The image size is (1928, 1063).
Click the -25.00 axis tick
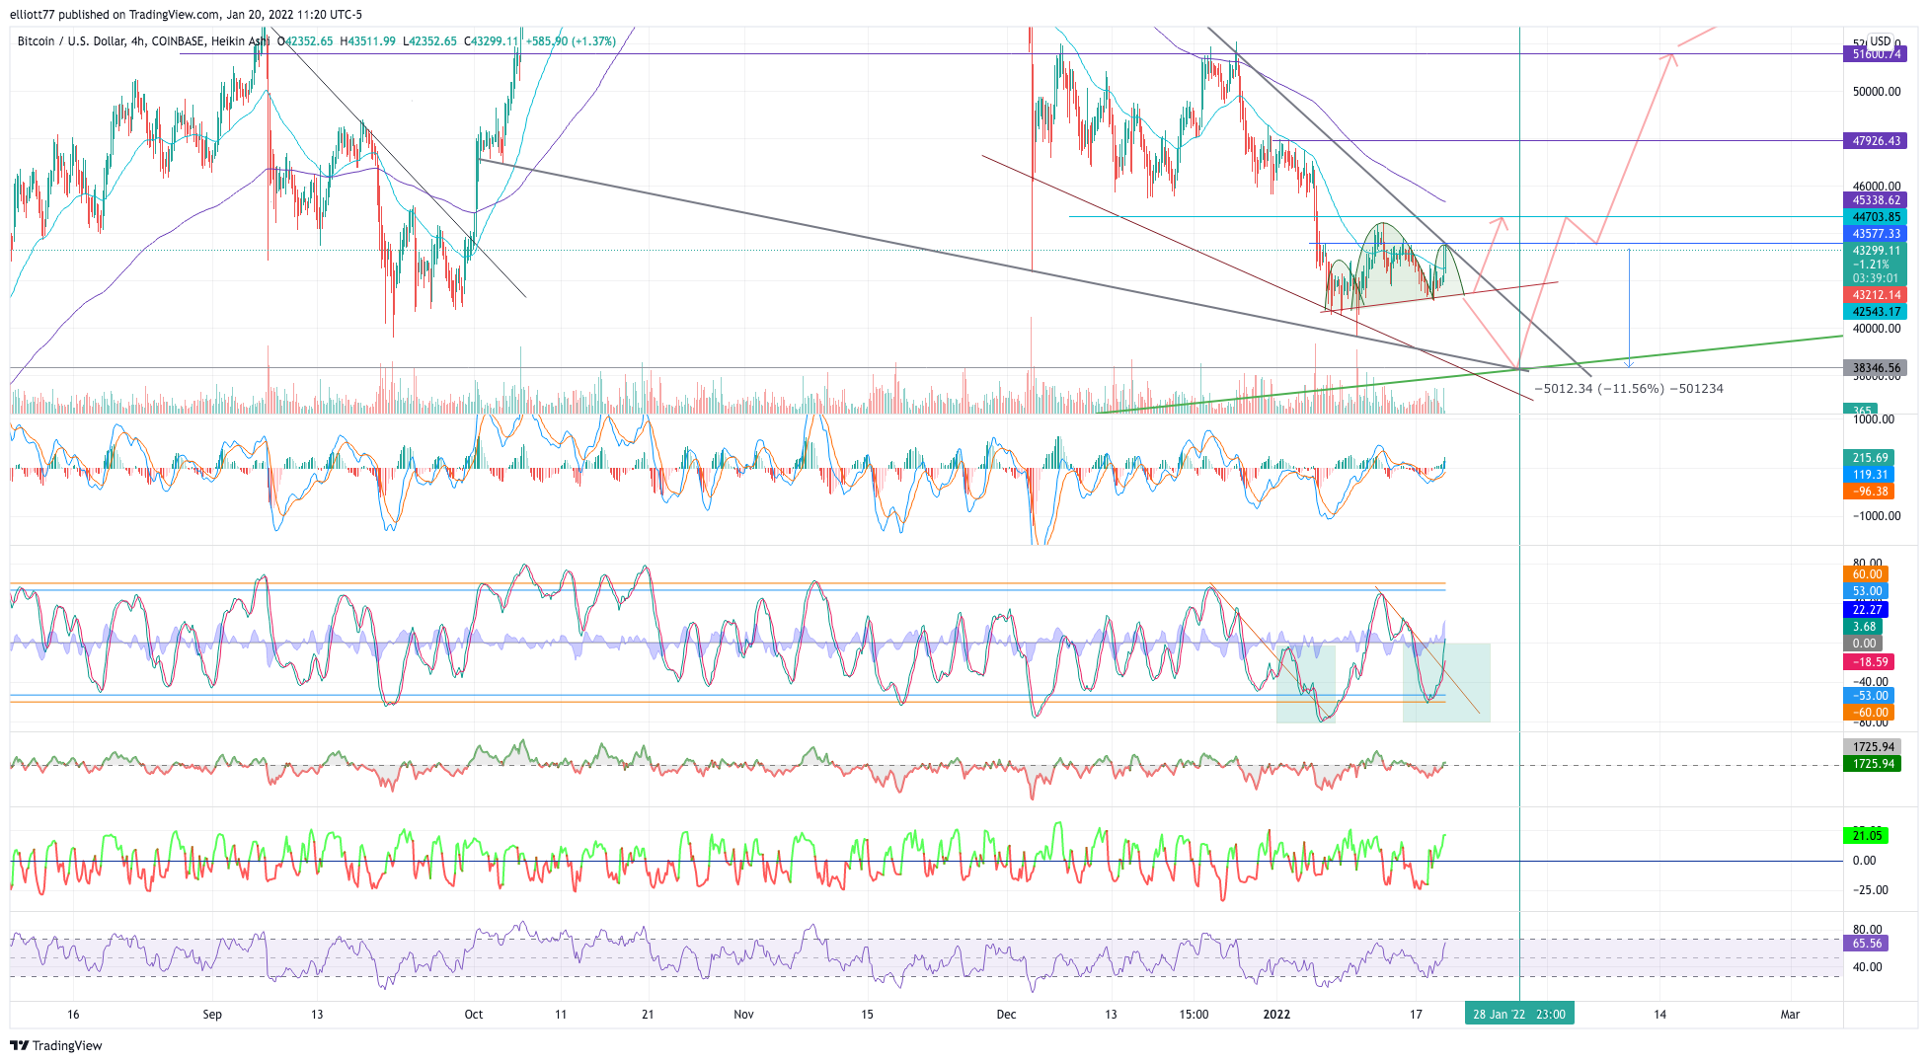pyautogui.click(x=1870, y=890)
